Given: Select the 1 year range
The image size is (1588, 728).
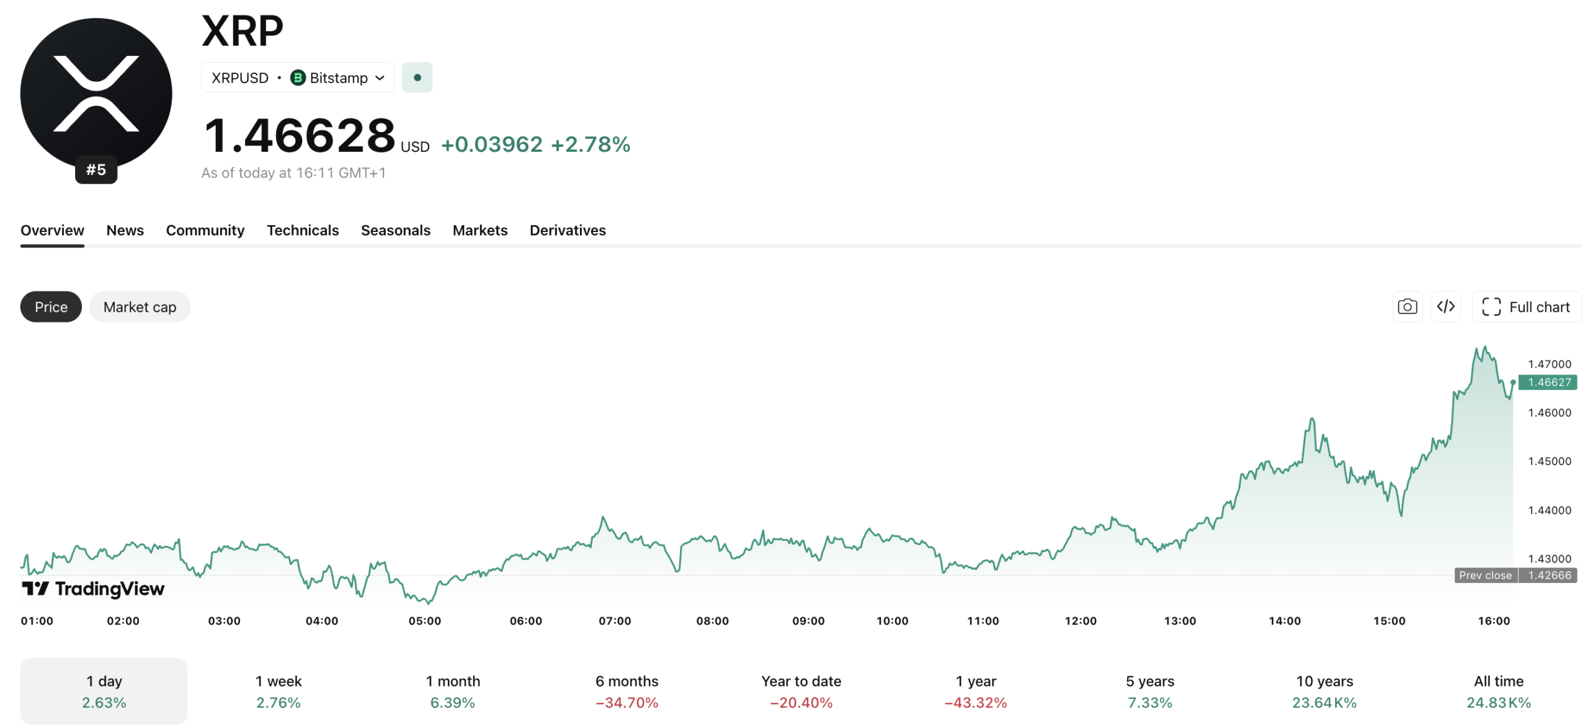Looking at the screenshot, I should tap(975, 691).
